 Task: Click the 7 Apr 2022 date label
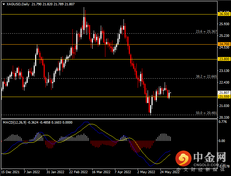point(123,172)
